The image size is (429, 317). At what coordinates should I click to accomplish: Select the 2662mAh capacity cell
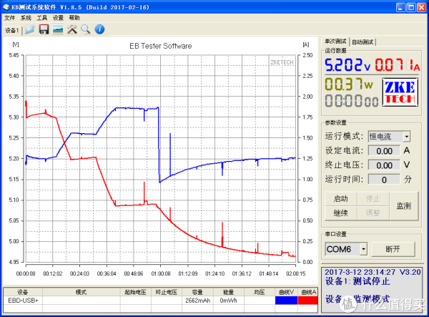point(198,301)
